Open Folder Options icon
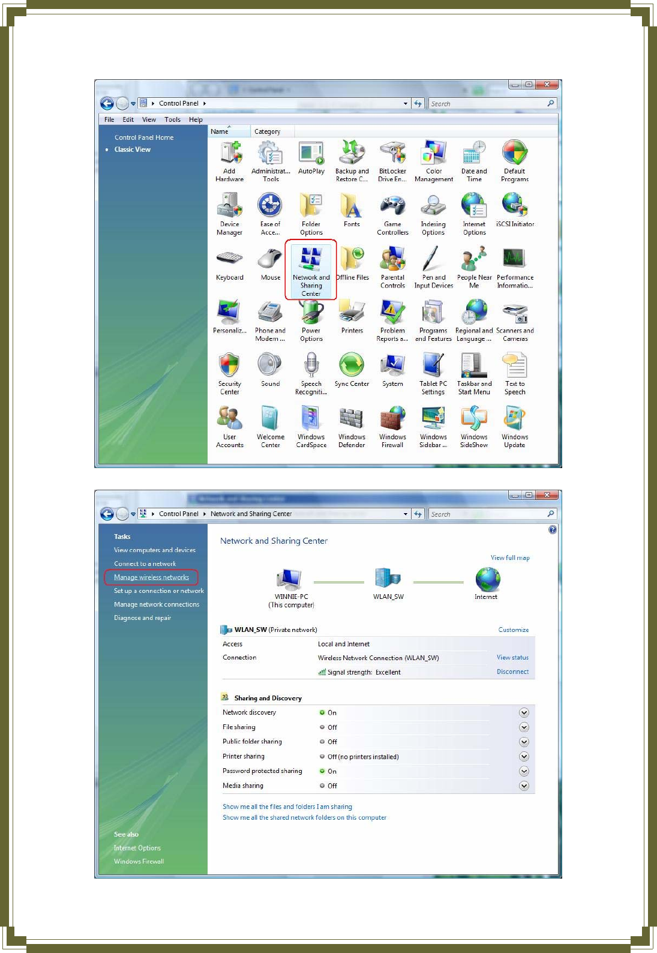Viewport: 657px width, 953px height. [311, 214]
